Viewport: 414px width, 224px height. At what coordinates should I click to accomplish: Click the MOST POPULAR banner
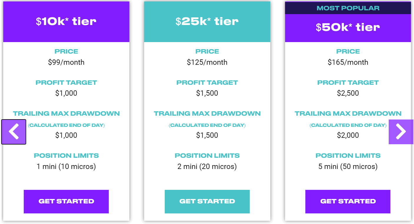(x=348, y=8)
